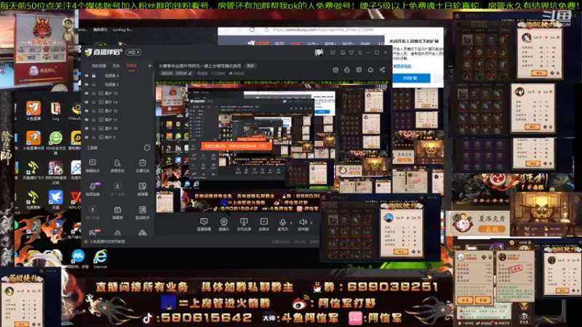Switch to 我的场景 tab
The height and width of the screenshot is (327, 582).
tap(99, 65)
